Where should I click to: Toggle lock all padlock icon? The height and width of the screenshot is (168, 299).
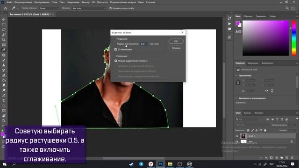(x=265, y=131)
